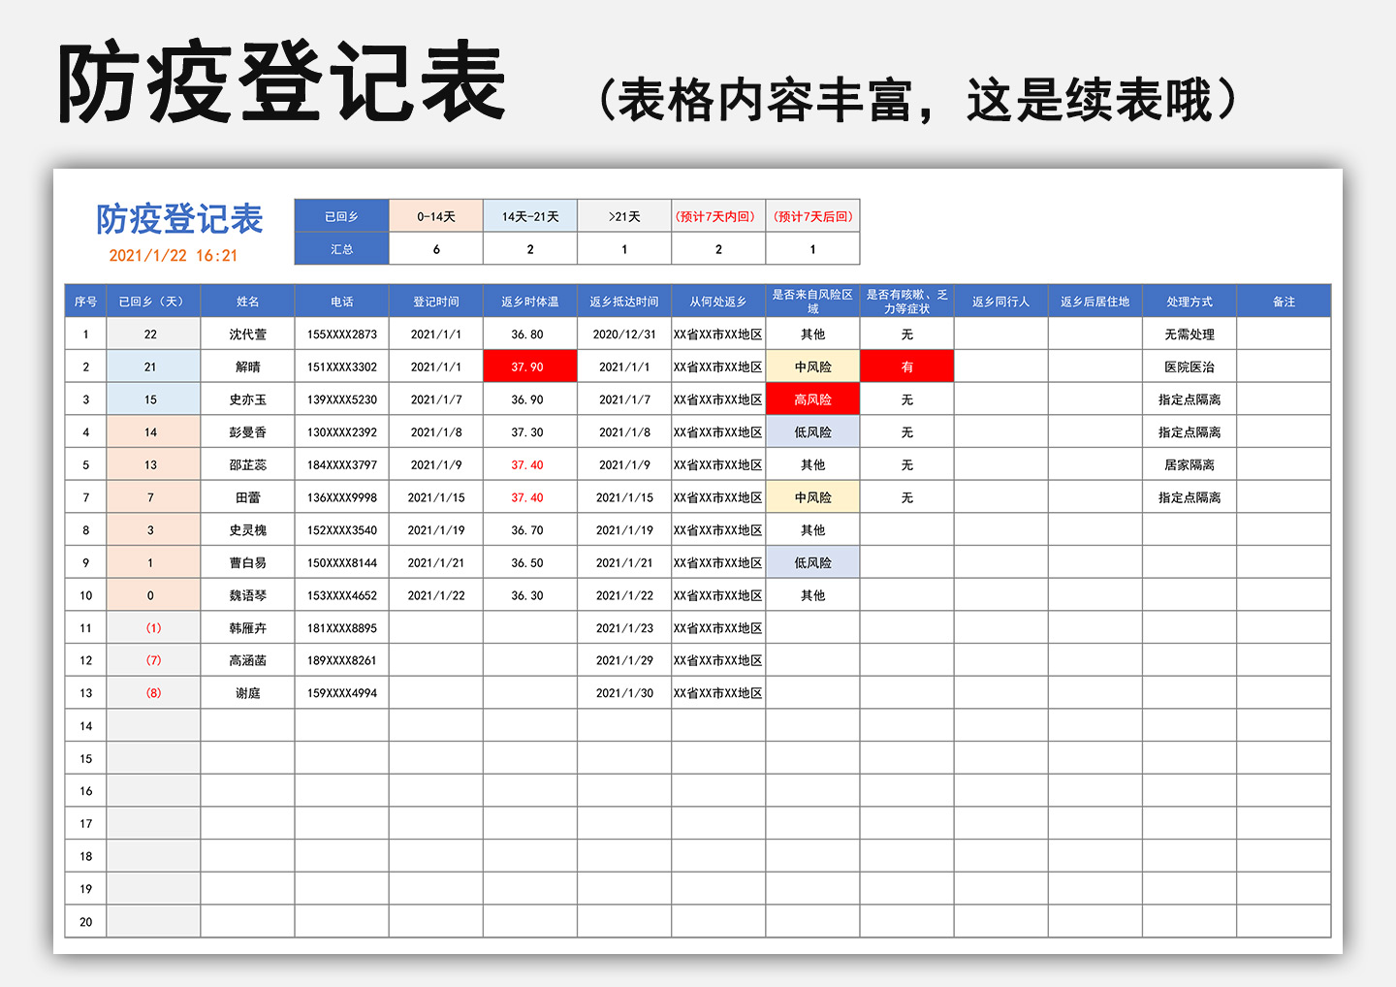1396x987 pixels.
Task: Click the name cell 史亦玉
Action: (x=247, y=399)
